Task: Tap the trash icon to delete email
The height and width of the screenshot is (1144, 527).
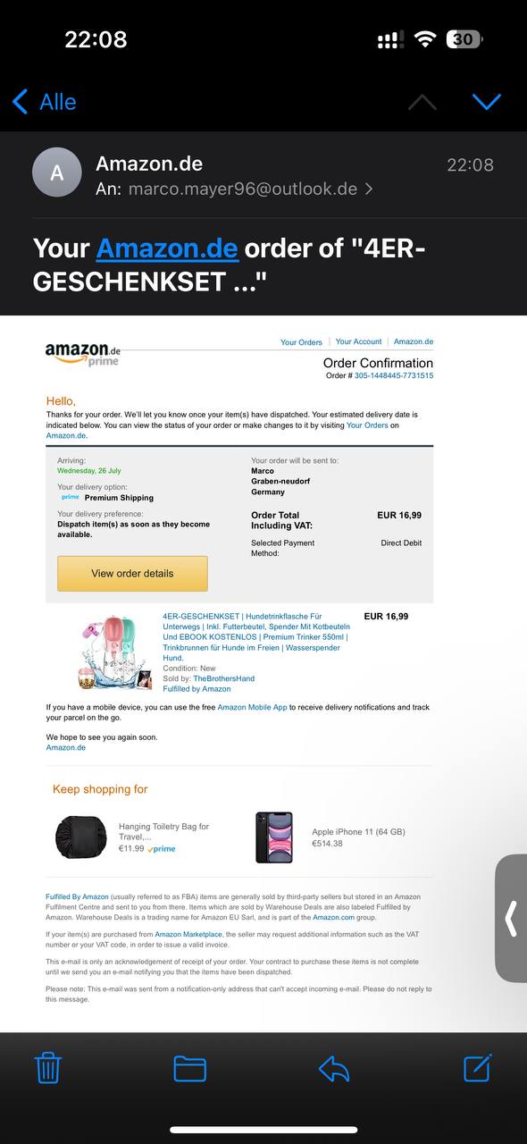Action: pos(47,1068)
